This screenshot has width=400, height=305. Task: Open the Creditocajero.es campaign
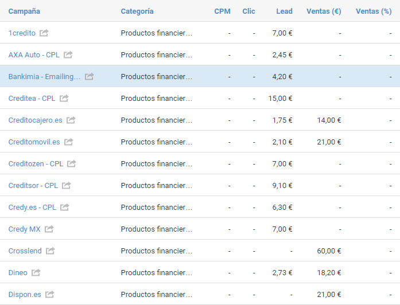(x=35, y=120)
